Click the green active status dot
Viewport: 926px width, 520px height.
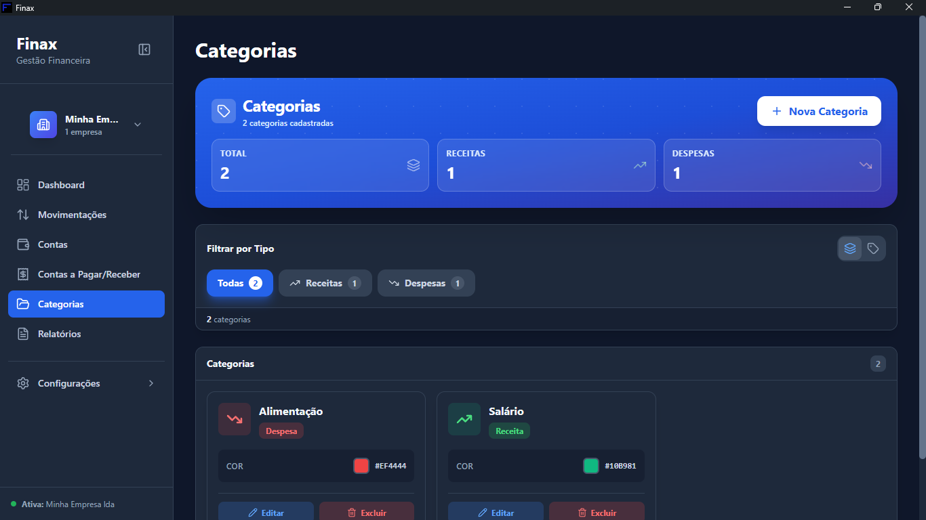pyautogui.click(x=14, y=504)
